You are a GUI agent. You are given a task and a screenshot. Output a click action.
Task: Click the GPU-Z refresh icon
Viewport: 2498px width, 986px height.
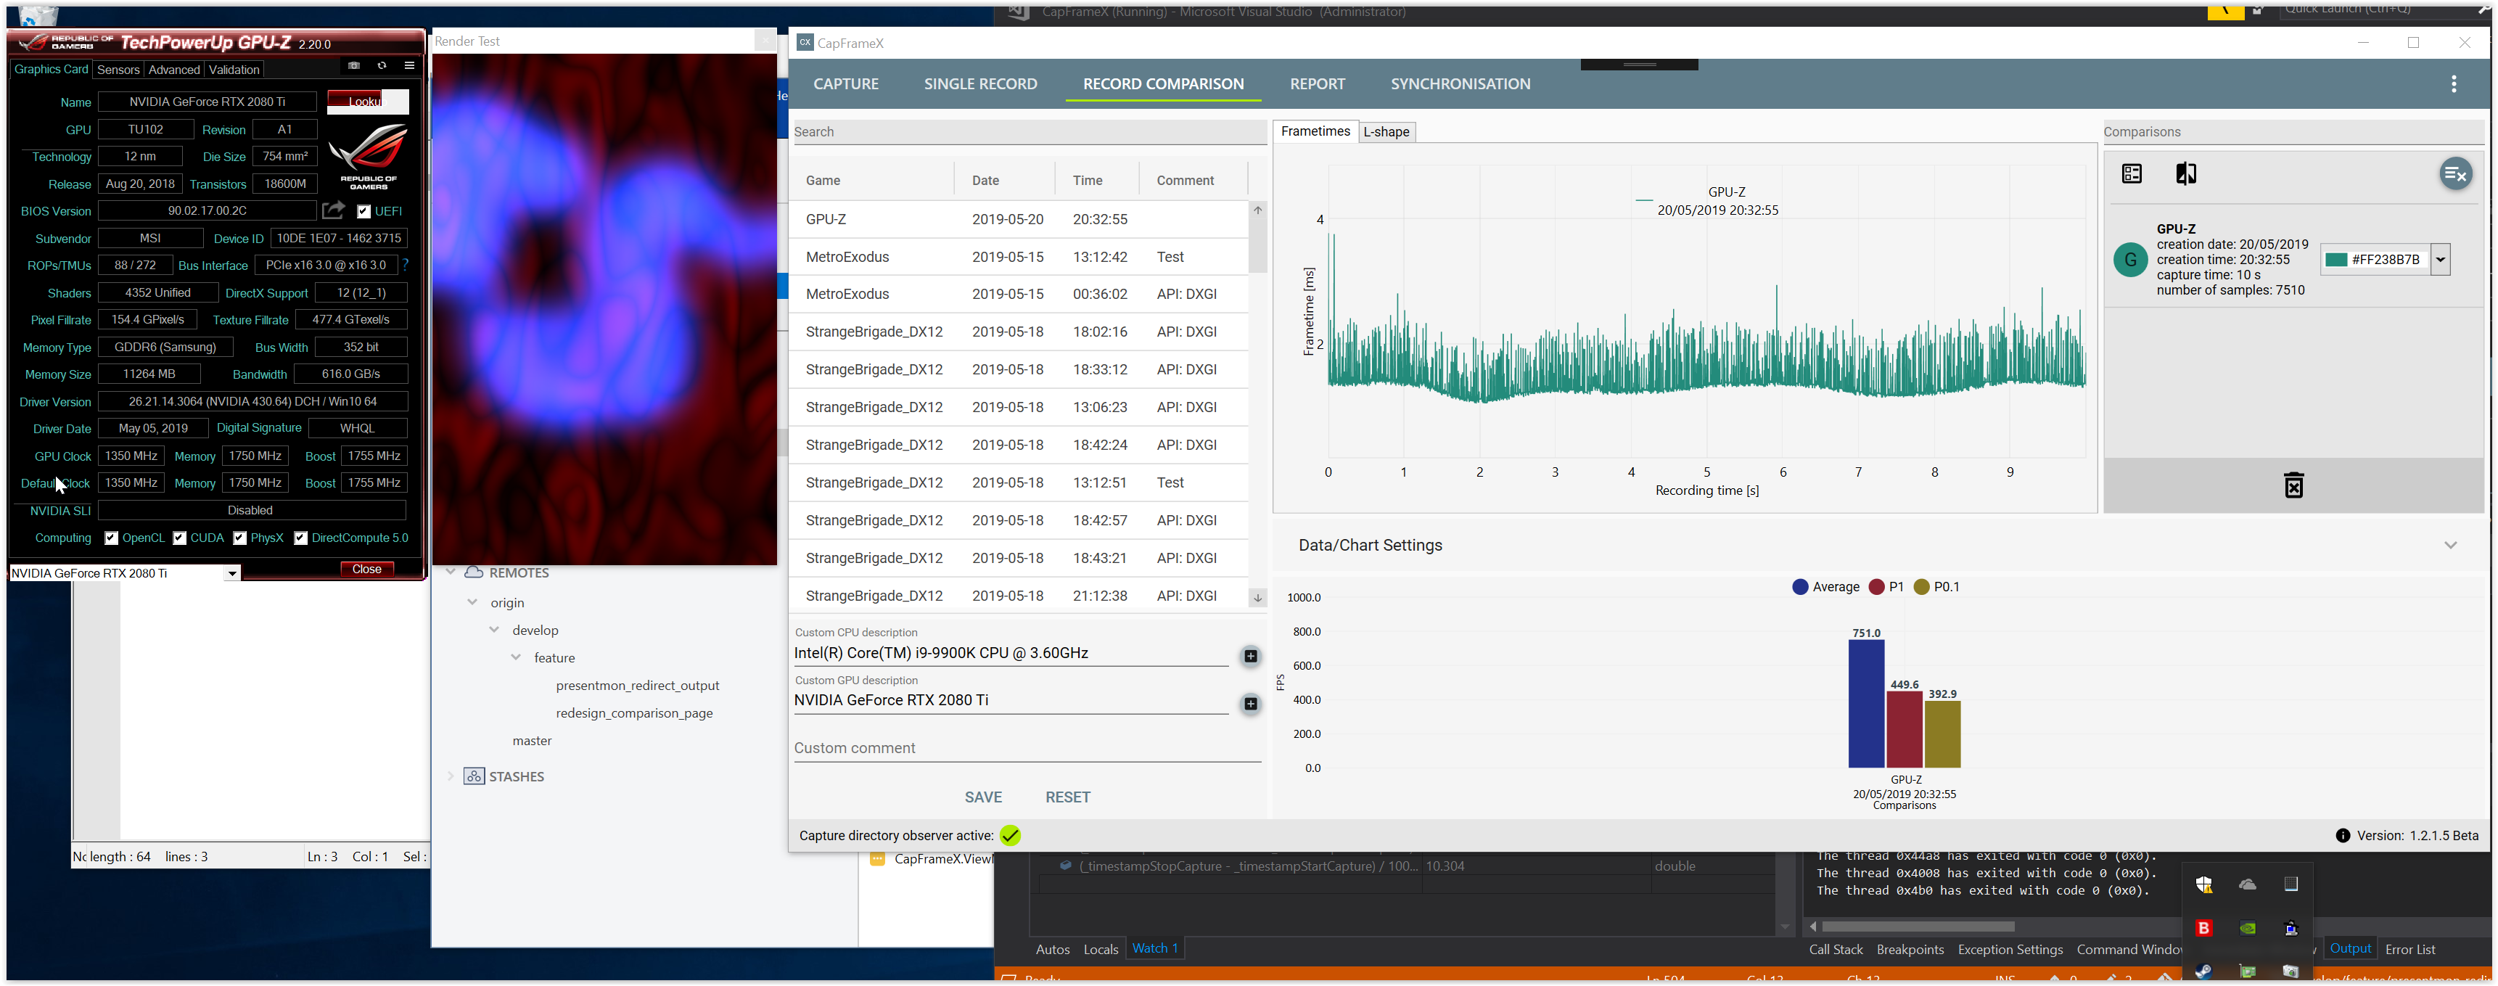click(x=382, y=66)
